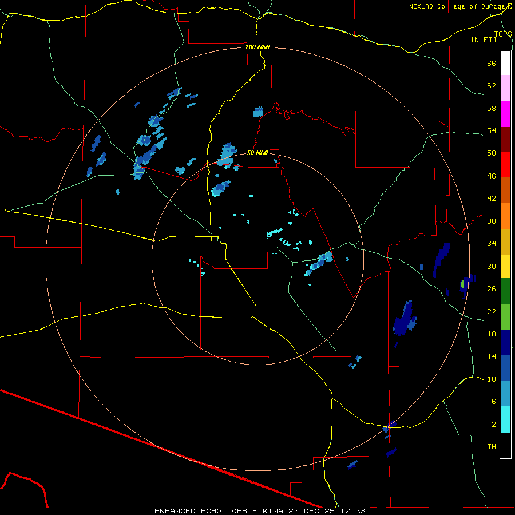Click the legend value 42
515x515 pixels.
pyautogui.click(x=492, y=199)
